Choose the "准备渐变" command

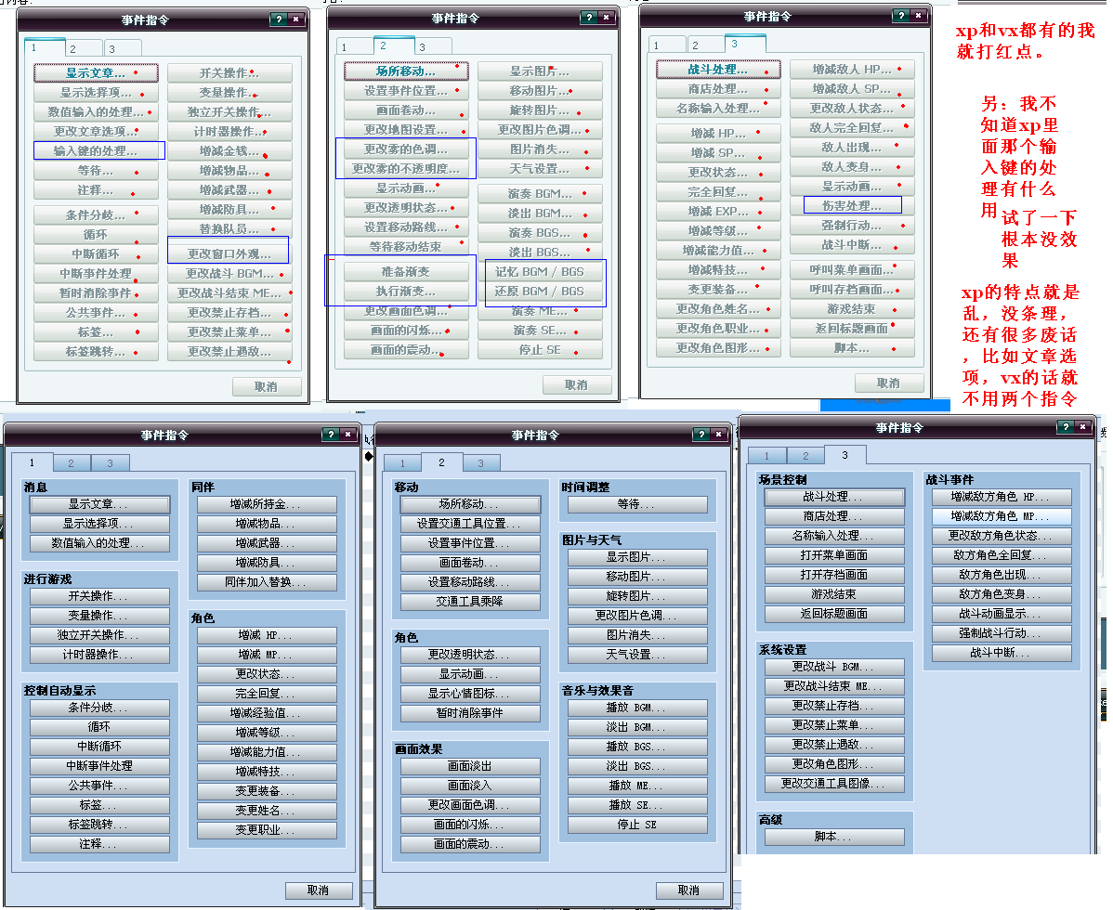[x=406, y=272]
